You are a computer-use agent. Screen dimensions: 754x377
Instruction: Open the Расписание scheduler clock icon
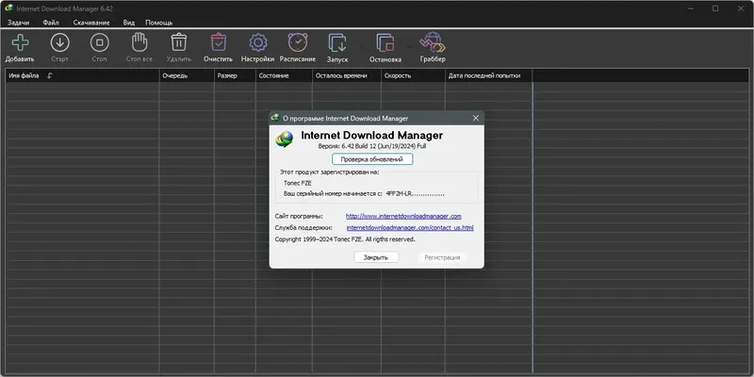tap(298, 42)
